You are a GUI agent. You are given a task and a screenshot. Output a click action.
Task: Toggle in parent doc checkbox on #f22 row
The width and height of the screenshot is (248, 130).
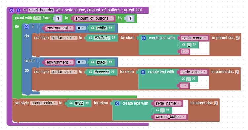216,103
